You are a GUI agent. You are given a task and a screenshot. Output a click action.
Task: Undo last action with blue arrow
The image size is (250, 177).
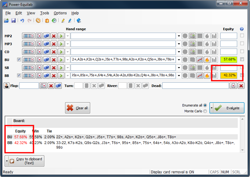point(22,20)
